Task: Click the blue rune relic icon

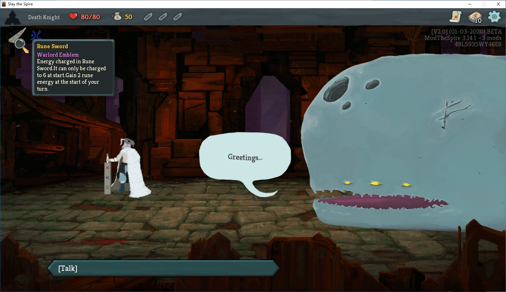Action: (x=36, y=35)
